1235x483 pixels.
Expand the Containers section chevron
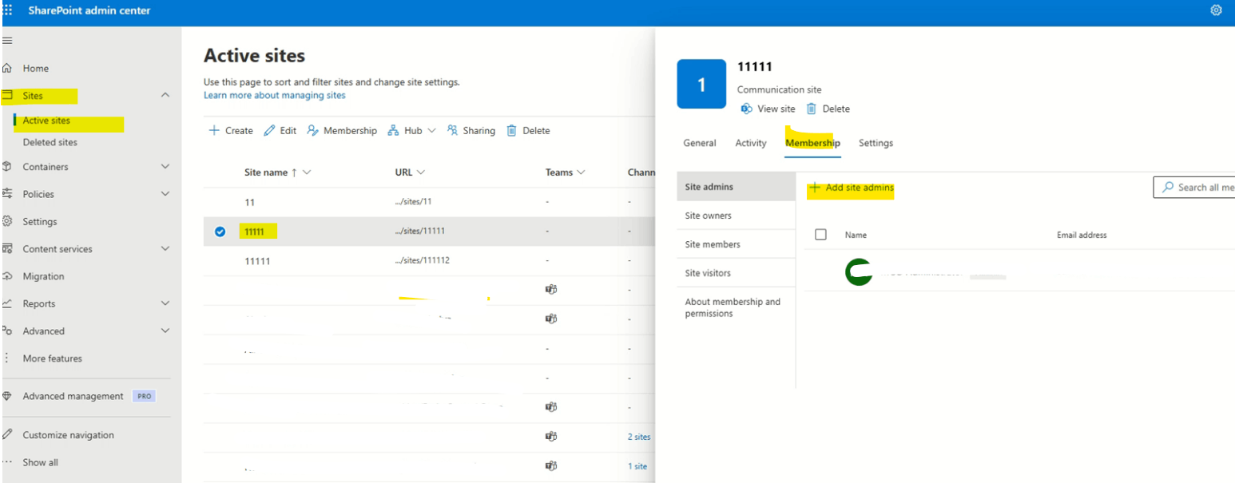pyautogui.click(x=165, y=167)
